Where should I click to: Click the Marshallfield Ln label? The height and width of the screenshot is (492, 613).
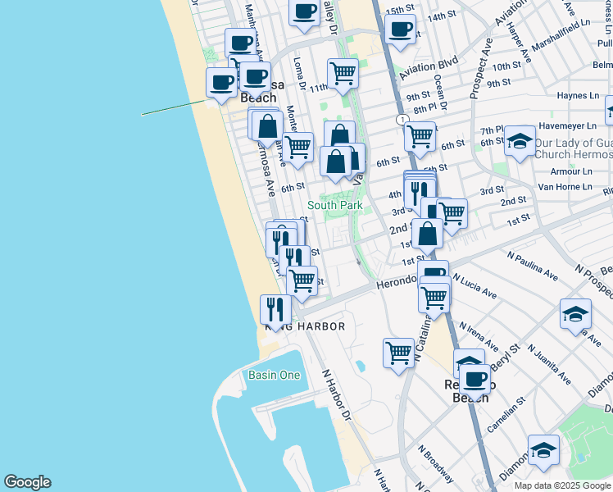point(561,35)
